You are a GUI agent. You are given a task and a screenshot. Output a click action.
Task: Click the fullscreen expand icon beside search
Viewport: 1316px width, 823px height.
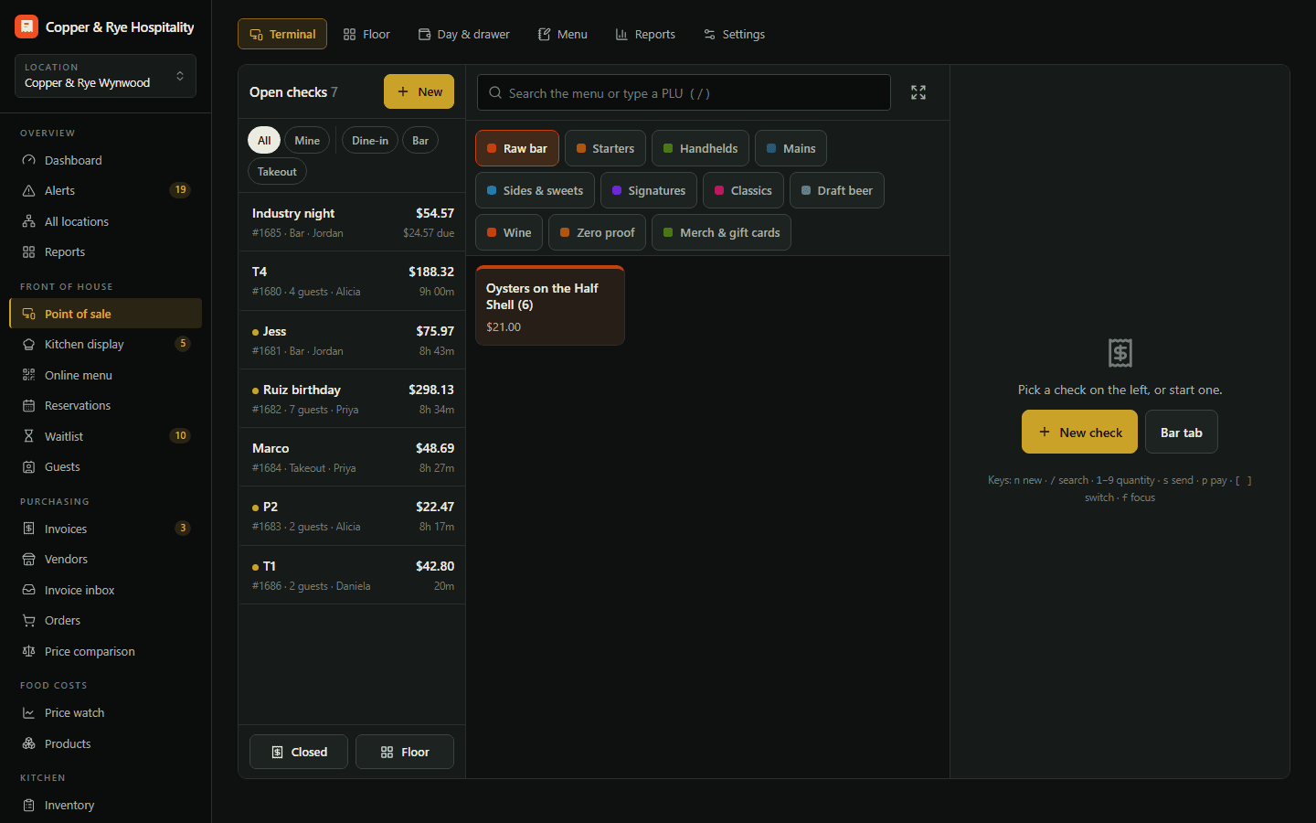coord(918,92)
